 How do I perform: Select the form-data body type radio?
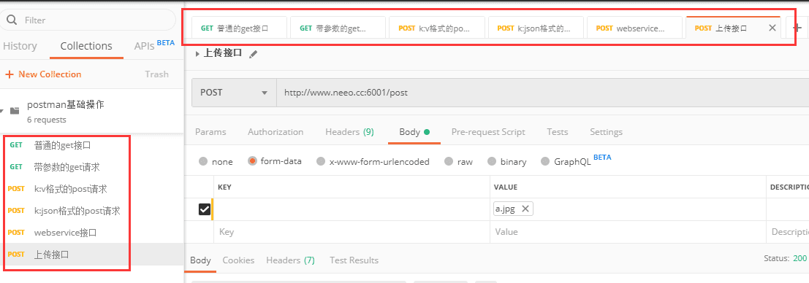click(252, 161)
